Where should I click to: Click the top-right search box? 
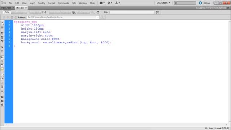click(185, 3)
